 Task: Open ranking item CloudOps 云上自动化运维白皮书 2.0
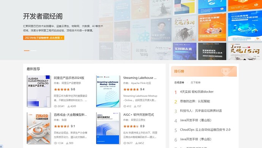[x=205, y=130]
